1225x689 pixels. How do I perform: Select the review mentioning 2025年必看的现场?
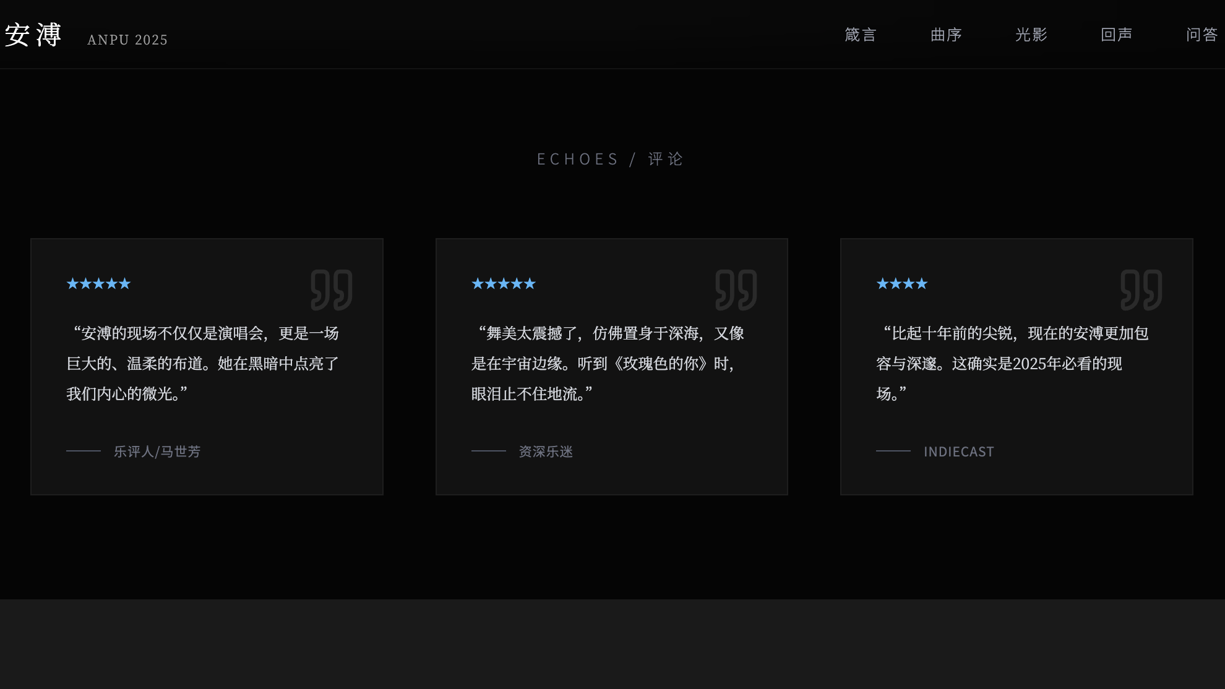(x=1012, y=364)
